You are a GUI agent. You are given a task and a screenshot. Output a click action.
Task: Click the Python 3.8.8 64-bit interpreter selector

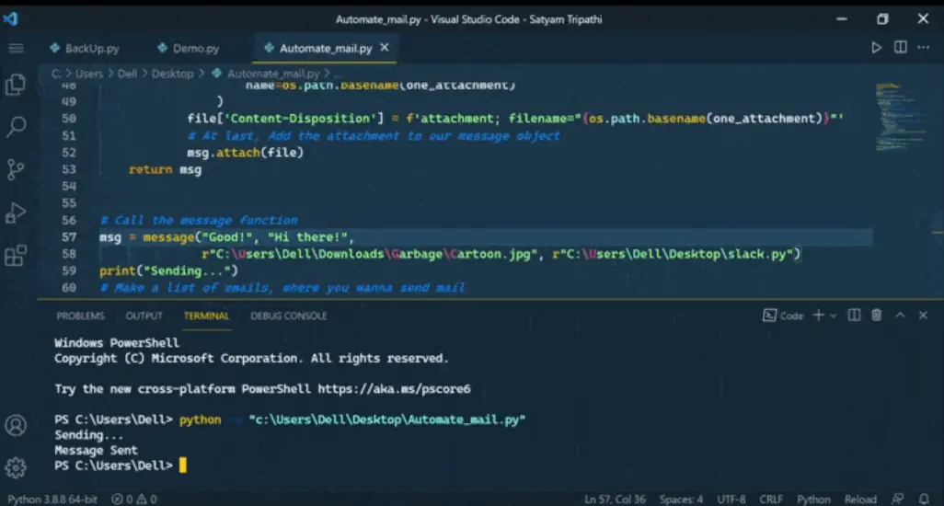coord(51,499)
